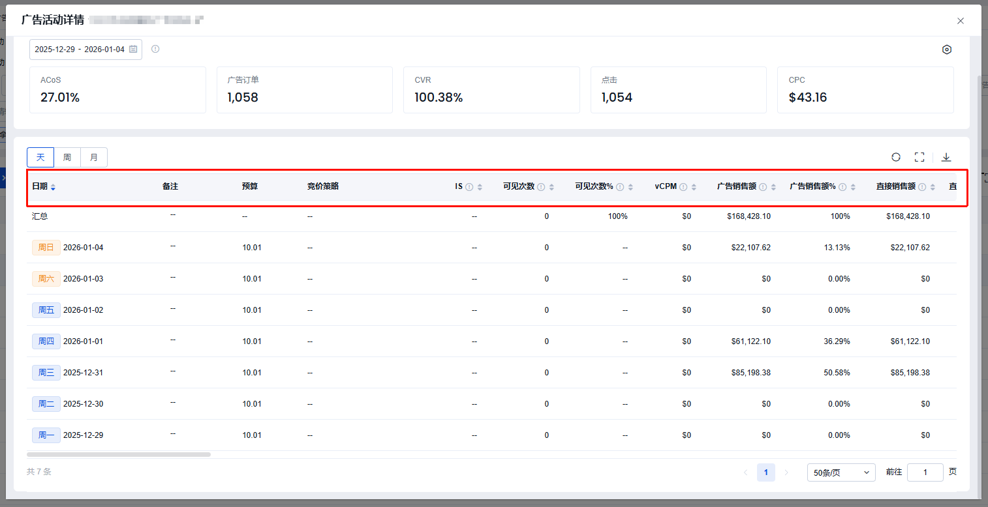Click info icon next to vCPM header
988x507 pixels.
point(683,187)
